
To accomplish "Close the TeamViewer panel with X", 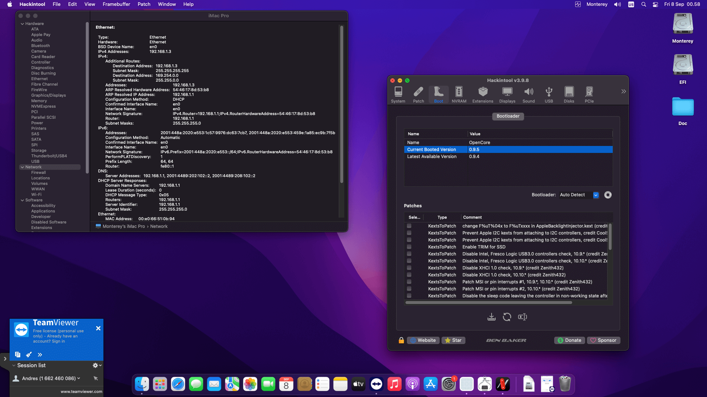I will pyautogui.click(x=98, y=328).
